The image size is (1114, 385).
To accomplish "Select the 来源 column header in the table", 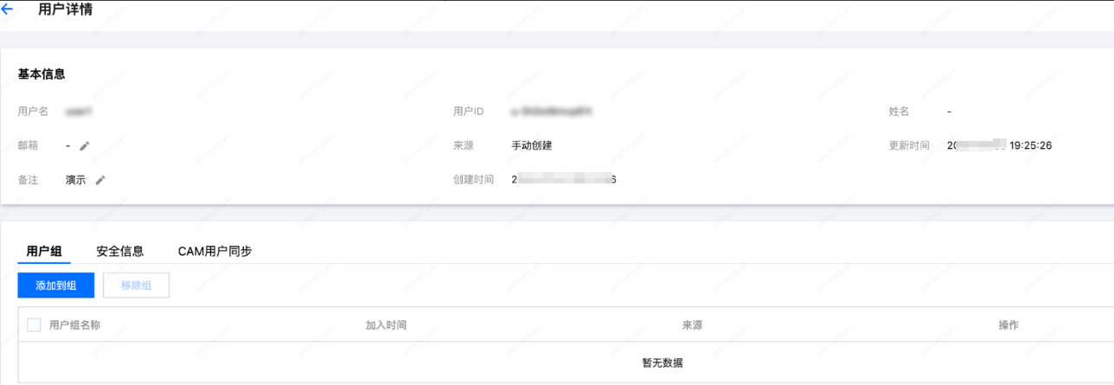I will (x=692, y=325).
